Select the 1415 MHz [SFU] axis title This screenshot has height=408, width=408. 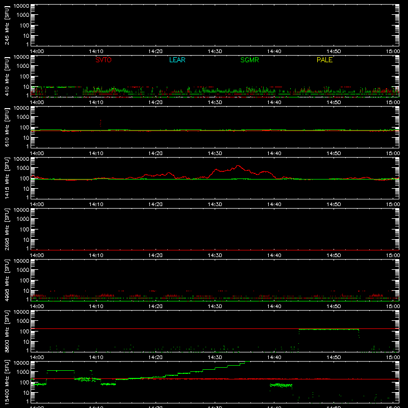tap(7, 178)
